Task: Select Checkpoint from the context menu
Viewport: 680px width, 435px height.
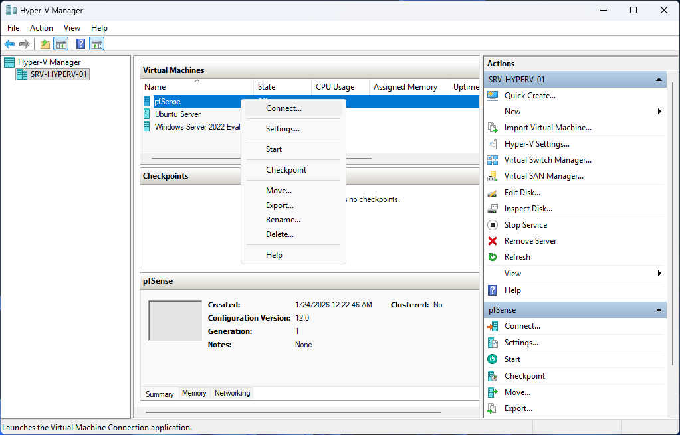Action: (x=286, y=170)
